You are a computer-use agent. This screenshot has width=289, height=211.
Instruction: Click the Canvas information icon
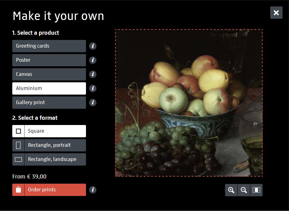coord(93,74)
